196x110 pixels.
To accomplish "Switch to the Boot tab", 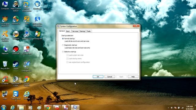I will pos(68,31).
